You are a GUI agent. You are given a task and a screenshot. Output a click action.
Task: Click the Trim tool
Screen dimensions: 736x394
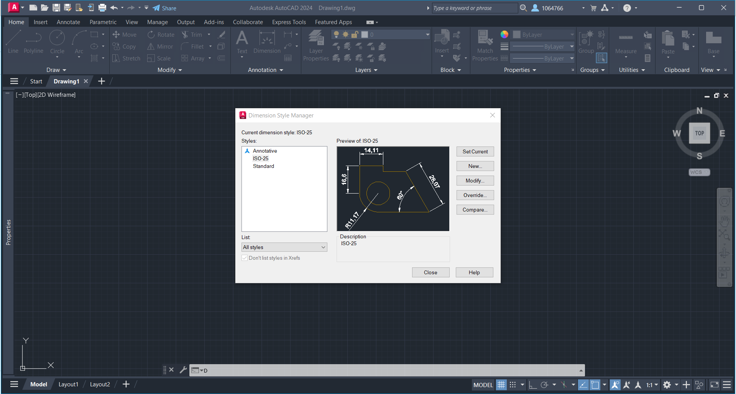tap(192, 35)
